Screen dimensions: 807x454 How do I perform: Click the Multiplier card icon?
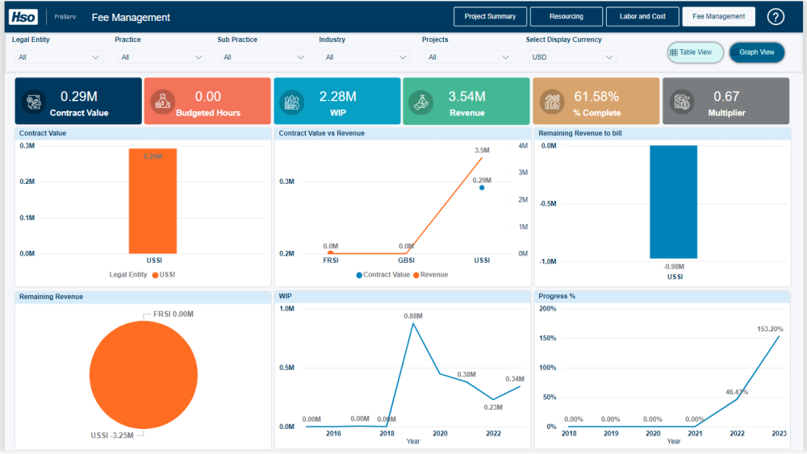681,102
